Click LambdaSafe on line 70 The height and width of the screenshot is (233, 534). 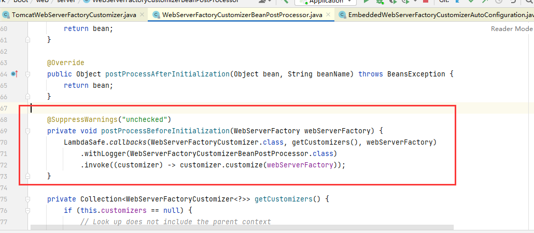tap(85, 142)
